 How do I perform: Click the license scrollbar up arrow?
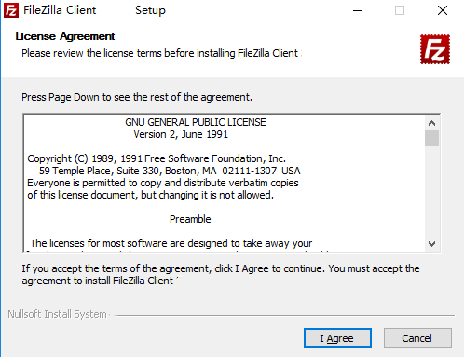[x=431, y=123]
